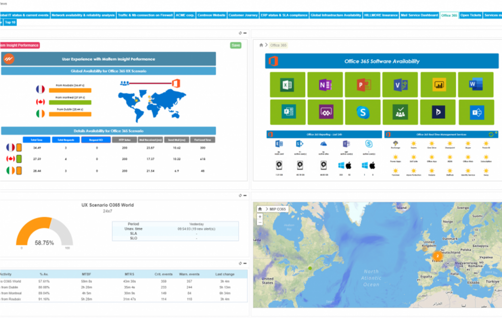The height and width of the screenshot is (318, 502).
Task: Open the Visio availability tile
Action: pyautogui.click(x=400, y=85)
